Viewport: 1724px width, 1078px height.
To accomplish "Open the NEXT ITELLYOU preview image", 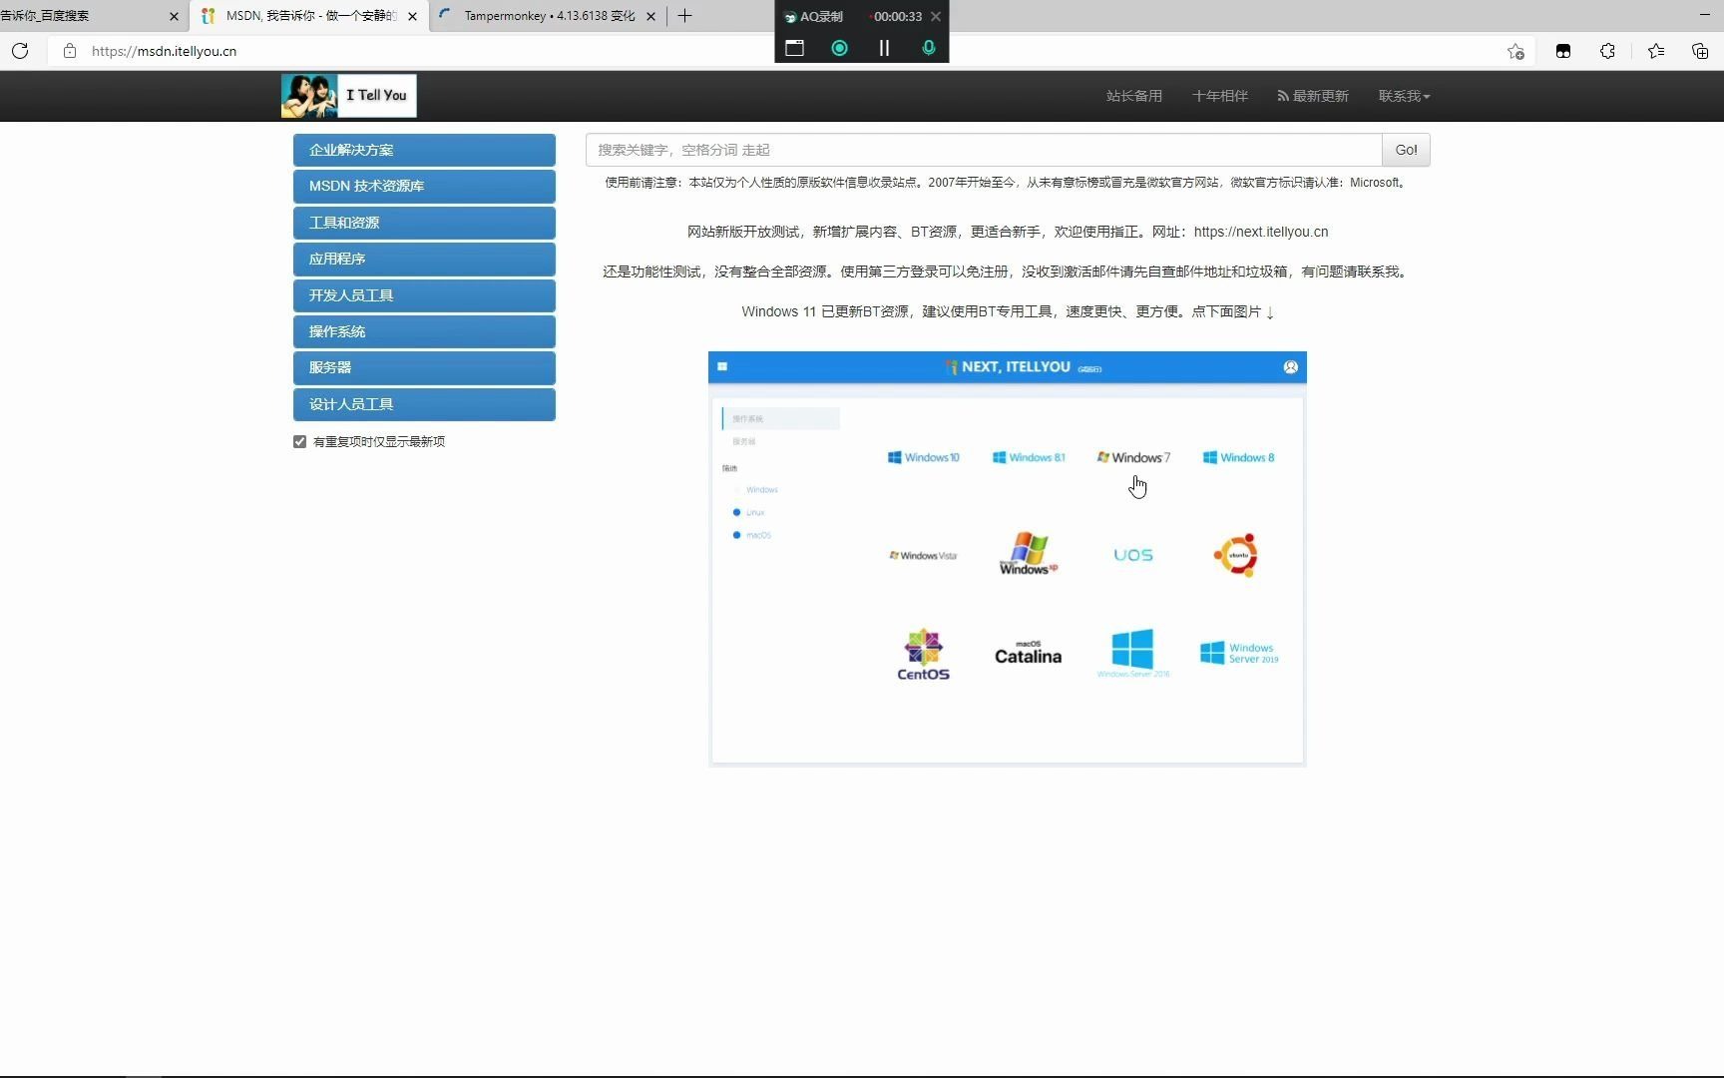I will coord(1008,559).
